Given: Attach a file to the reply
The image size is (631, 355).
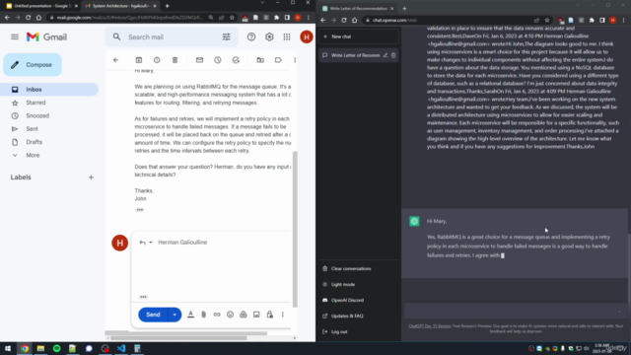Looking at the screenshot, I should click(204, 315).
